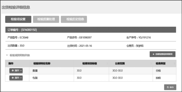Screen dimensions: 182x92
Task: Sort by the 检查类型 column header
Action: pyautogui.click(x=164, y=63)
